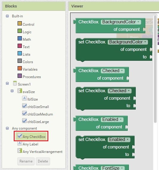Image resolution: width=159 pixels, height=170 pixels.
Task: Select the Any VerticalArrangement item
Action: tap(42, 152)
